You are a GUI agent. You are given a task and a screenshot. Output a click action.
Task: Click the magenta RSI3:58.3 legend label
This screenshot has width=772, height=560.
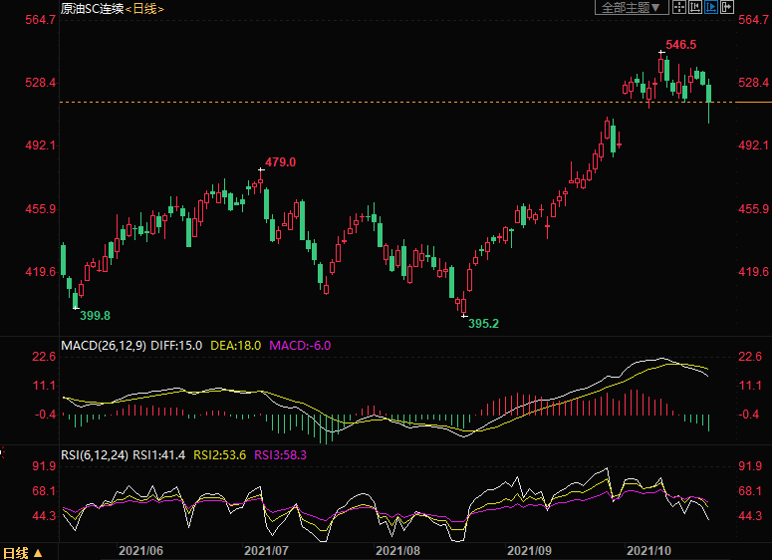281,455
